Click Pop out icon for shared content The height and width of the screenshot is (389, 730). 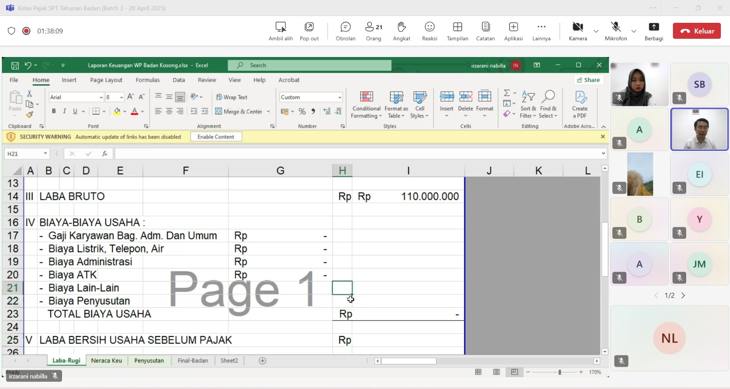click(x=309, y=31)
